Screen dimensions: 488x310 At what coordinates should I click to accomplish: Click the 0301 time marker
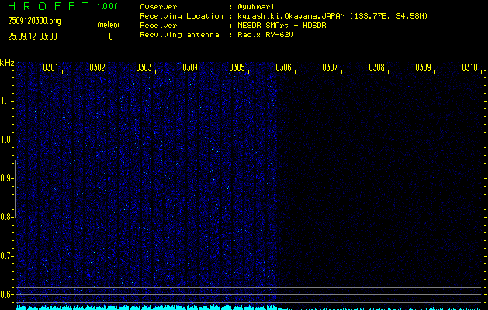[50, 67]
